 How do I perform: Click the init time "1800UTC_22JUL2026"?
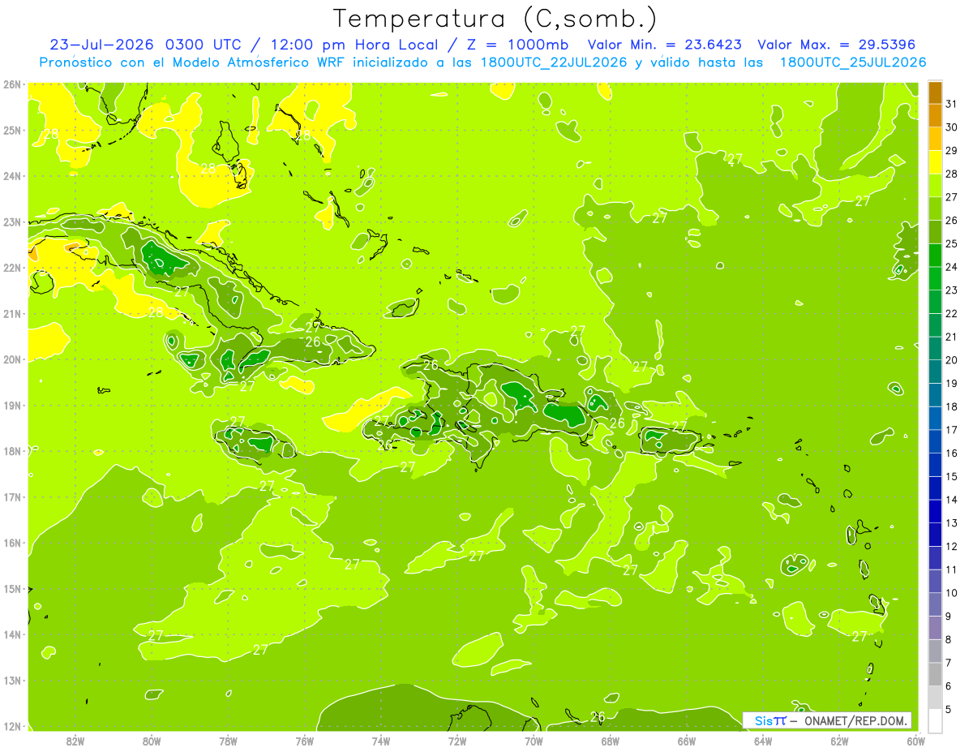(554, 62)
